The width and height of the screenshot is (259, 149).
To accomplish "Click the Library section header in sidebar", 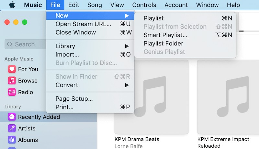I will point(13,106).
